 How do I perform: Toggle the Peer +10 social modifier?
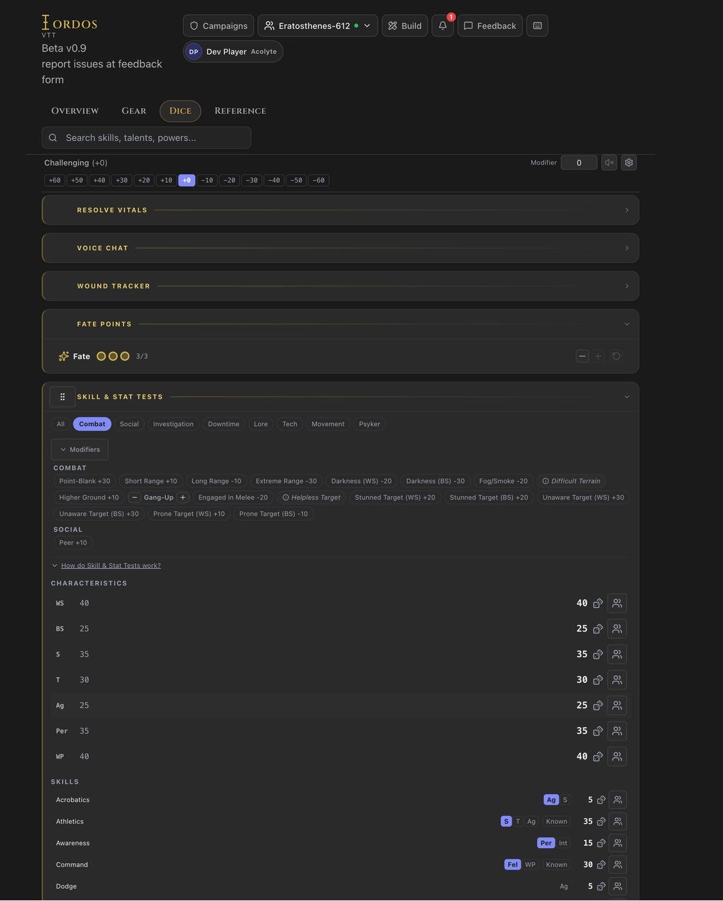[x=73, y=543]
